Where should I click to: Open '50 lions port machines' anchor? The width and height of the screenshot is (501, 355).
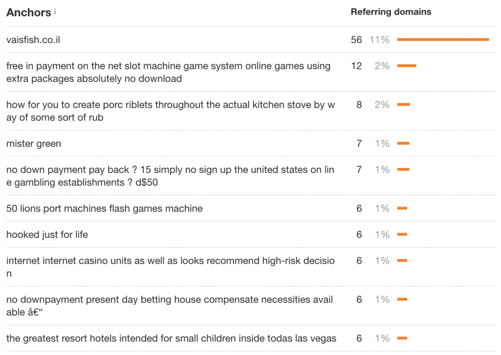[x=104, y=209]
